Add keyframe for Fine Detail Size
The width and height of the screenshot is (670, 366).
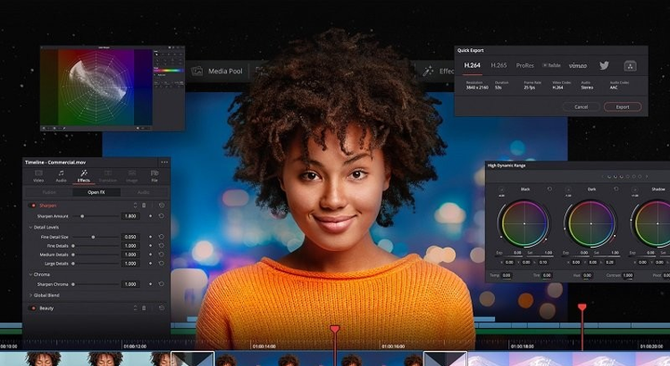coord(151,237)
